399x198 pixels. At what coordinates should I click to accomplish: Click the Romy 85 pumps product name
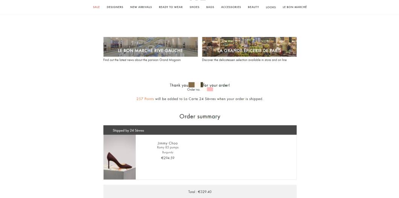tap(168, 147)
